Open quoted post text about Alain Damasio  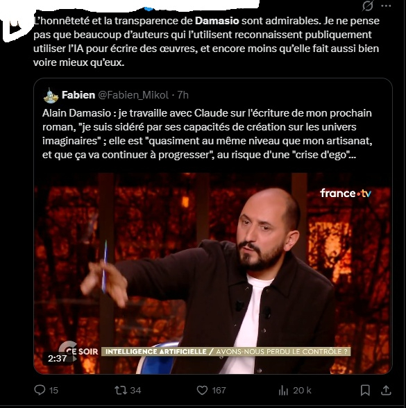click(x=207, y=134)
